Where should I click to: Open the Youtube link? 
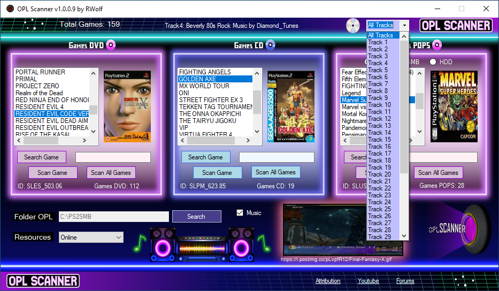pyautogui.click(x=368, y=281)
